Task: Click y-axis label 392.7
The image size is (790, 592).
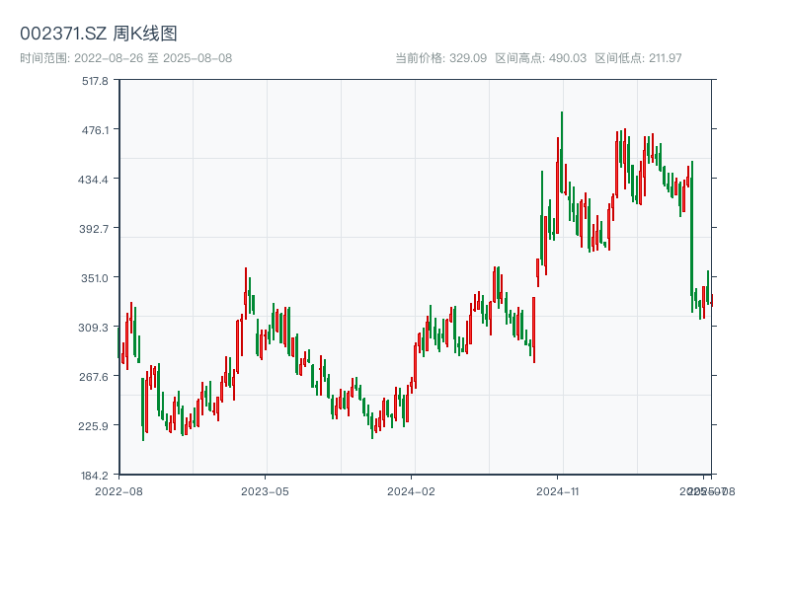Action: [94, 229]
